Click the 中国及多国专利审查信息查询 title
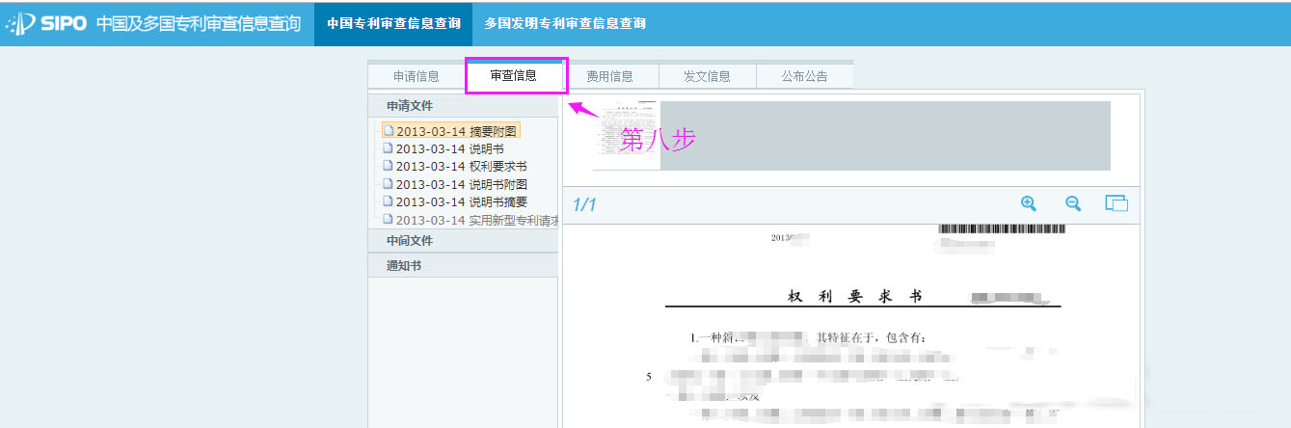 pyautogui.click(x=199, y=23)
